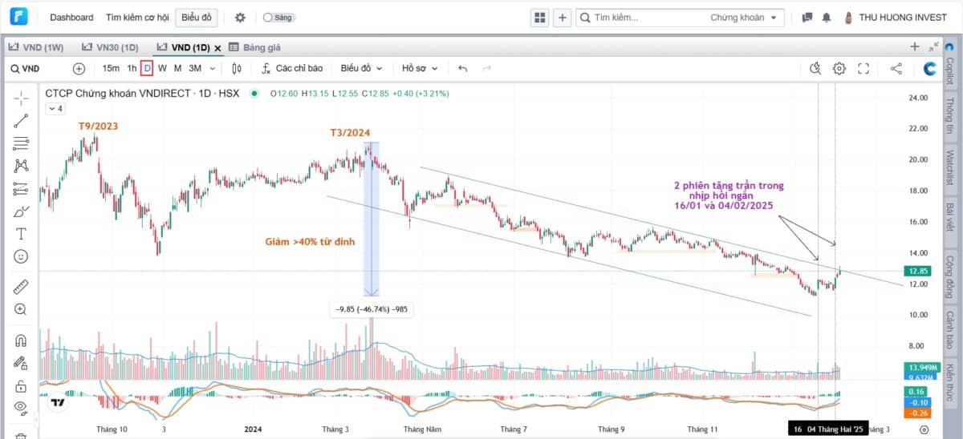The width and height of the screenshot is (963, 439).
Task: Click the redo arrow
Action: point(486,69)
